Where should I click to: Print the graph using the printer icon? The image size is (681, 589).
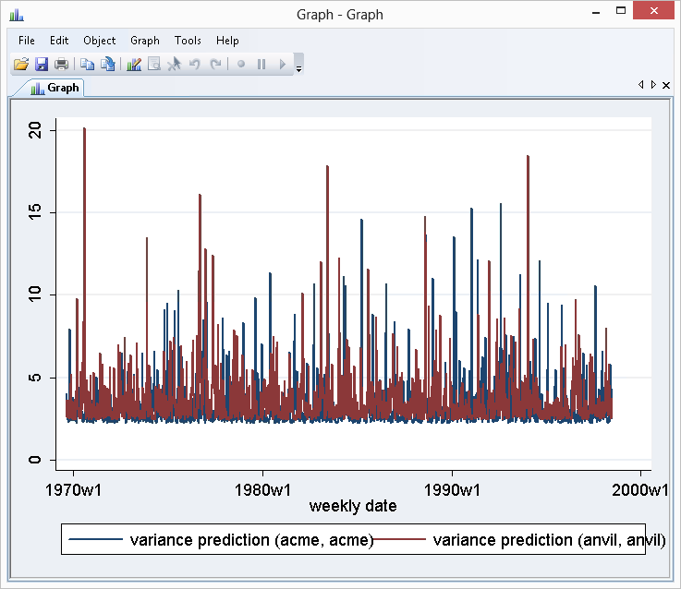coord(61,65)
